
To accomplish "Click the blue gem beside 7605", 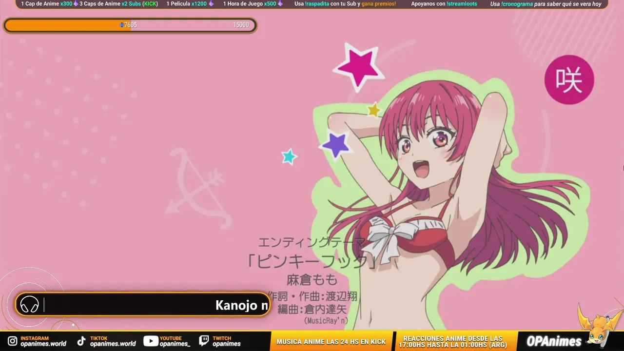I will [x=122, y=25].
